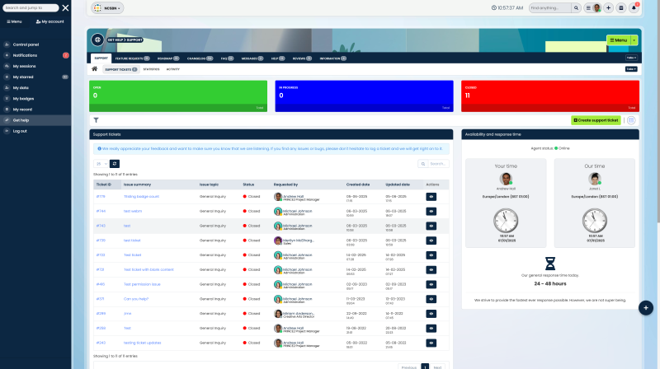
Task: Click the home icon in sub-navigation bar
Action: pyautogui.click(x=95, y=69)
